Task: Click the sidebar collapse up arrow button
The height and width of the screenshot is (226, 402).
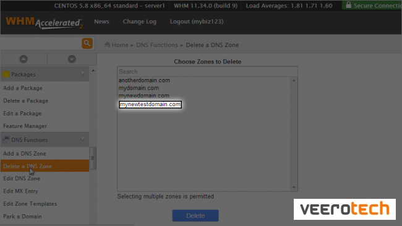Action: click(x=24, y=59)
